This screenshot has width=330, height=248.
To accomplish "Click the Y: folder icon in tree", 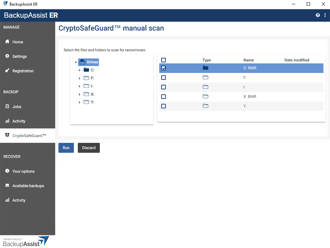I will [x=86, y=102].
